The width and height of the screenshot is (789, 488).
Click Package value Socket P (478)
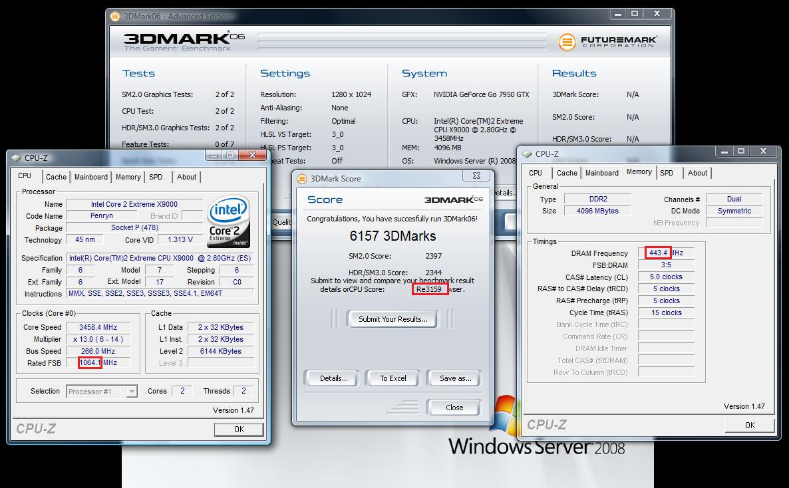click(134, 227)
